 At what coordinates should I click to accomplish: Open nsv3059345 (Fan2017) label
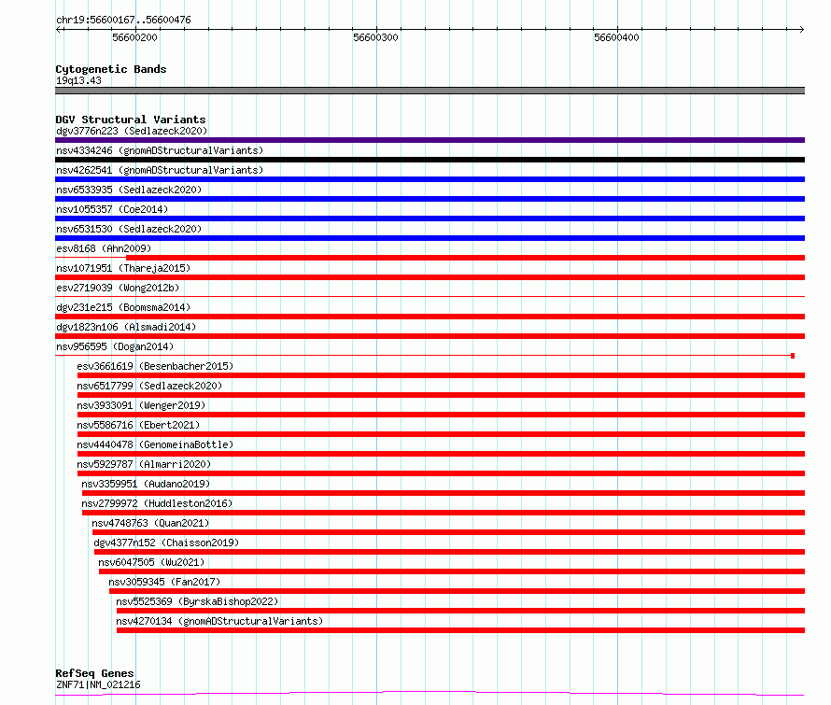point(164,582)
